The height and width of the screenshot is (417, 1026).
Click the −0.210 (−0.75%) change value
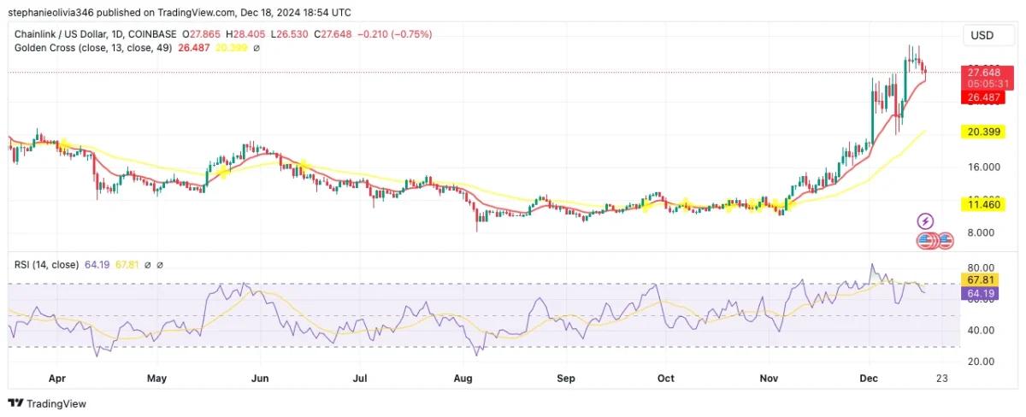click(x=394, y=34)
